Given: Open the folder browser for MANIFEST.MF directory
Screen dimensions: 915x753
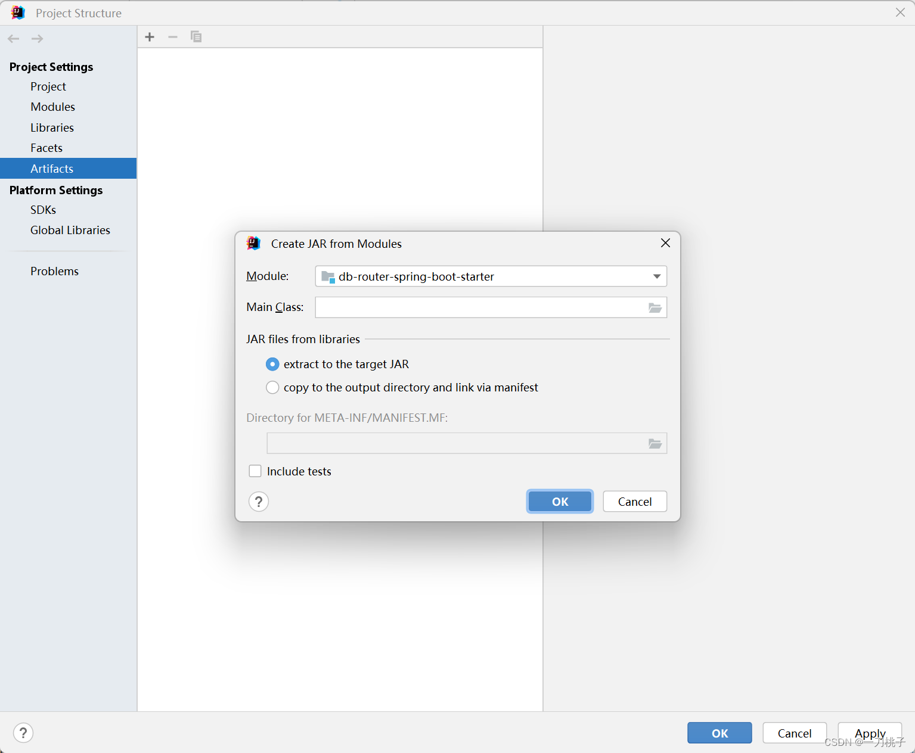Looking at the screenshot, I should (655, 443).
